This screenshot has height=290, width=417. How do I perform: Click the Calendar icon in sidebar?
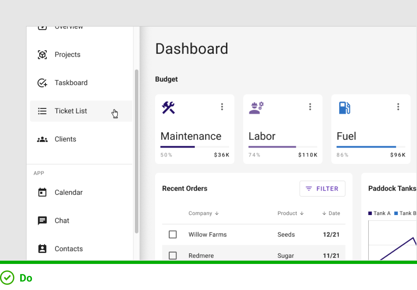42,193
